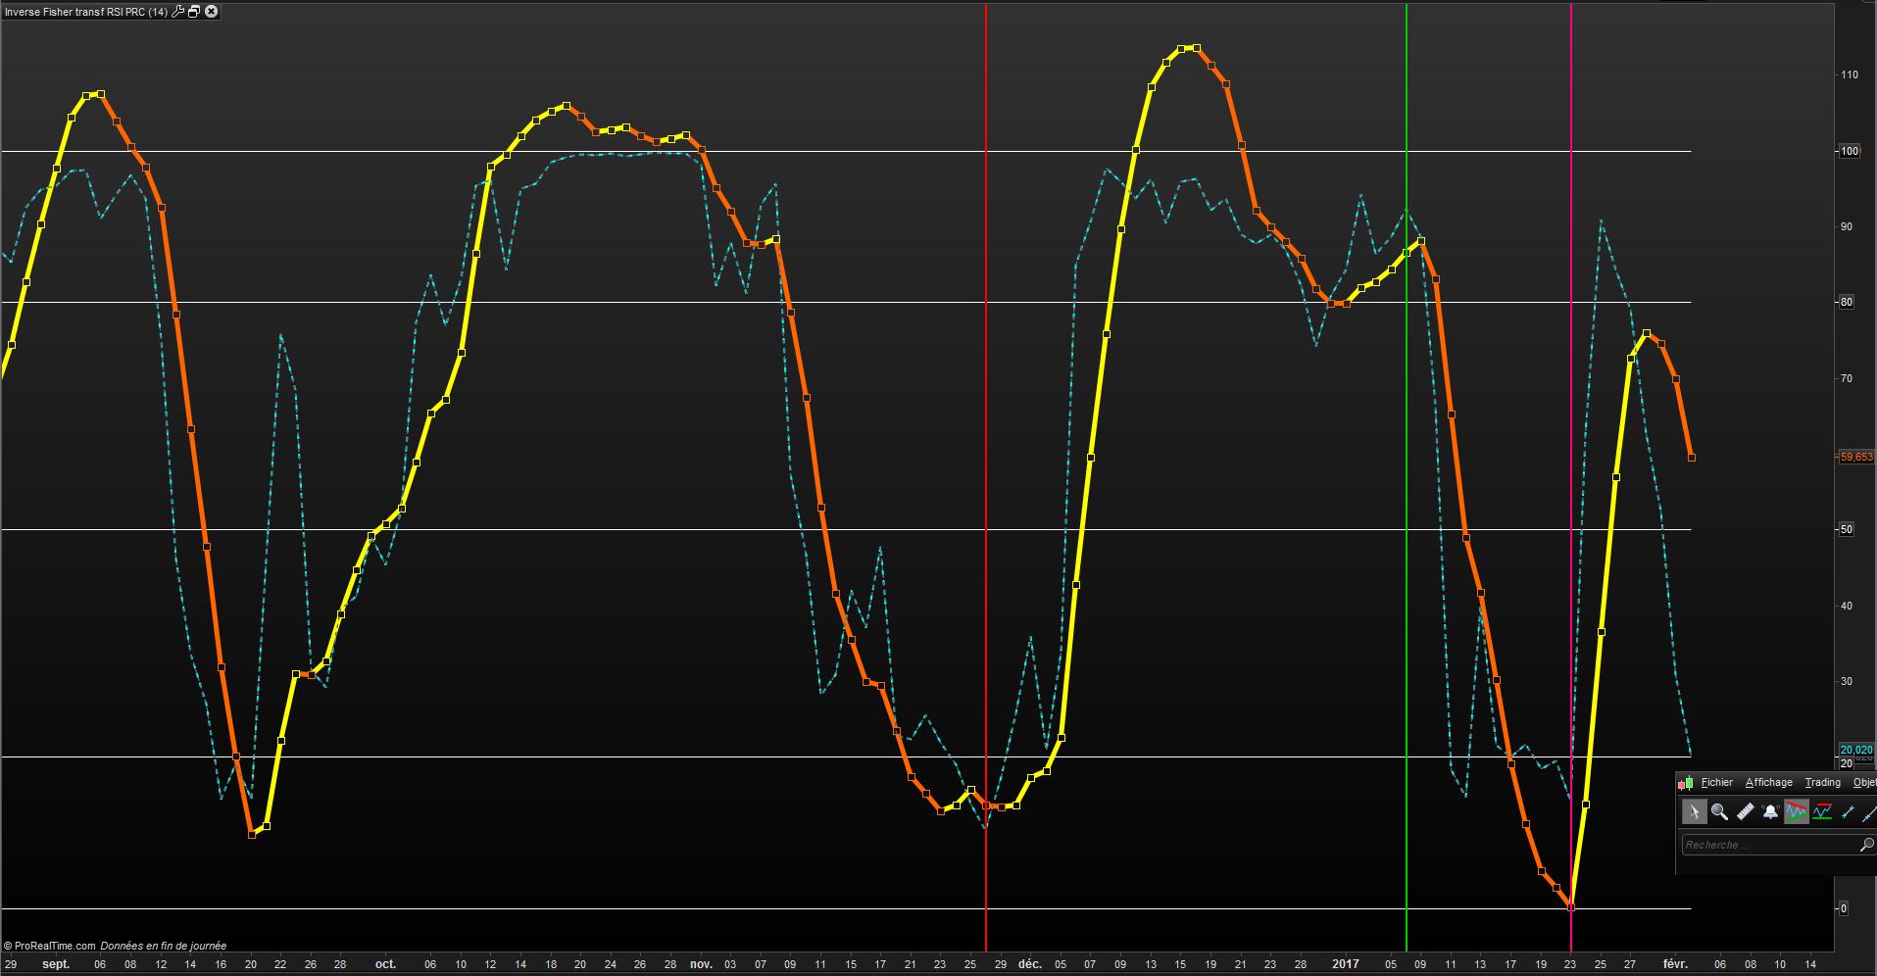Select the horizontal support/resistance lines tool
The image size is (1877, 976).
point(1822,812)
